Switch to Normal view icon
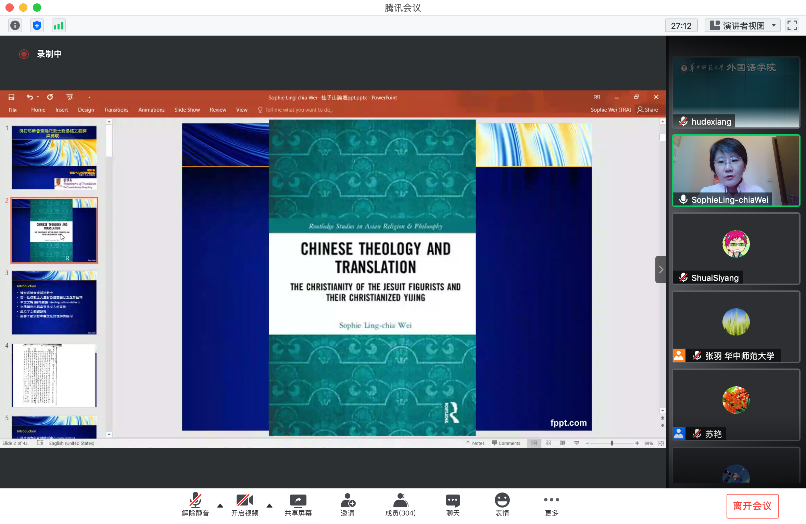This screenshot has width=806, height=524. click(x=534, y=443)
